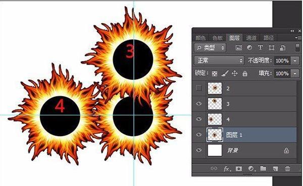Click the link layers icon
The image size is (303, 186).
point(214,168)
